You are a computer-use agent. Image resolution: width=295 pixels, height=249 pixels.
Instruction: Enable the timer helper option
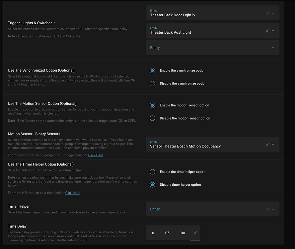point(152,172)
